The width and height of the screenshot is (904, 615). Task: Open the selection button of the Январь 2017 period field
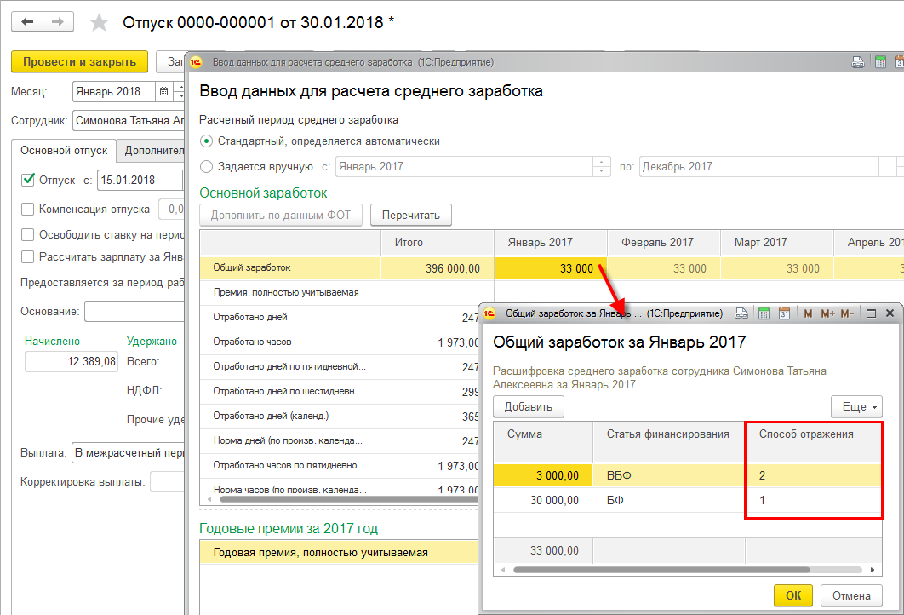(583, 167)
